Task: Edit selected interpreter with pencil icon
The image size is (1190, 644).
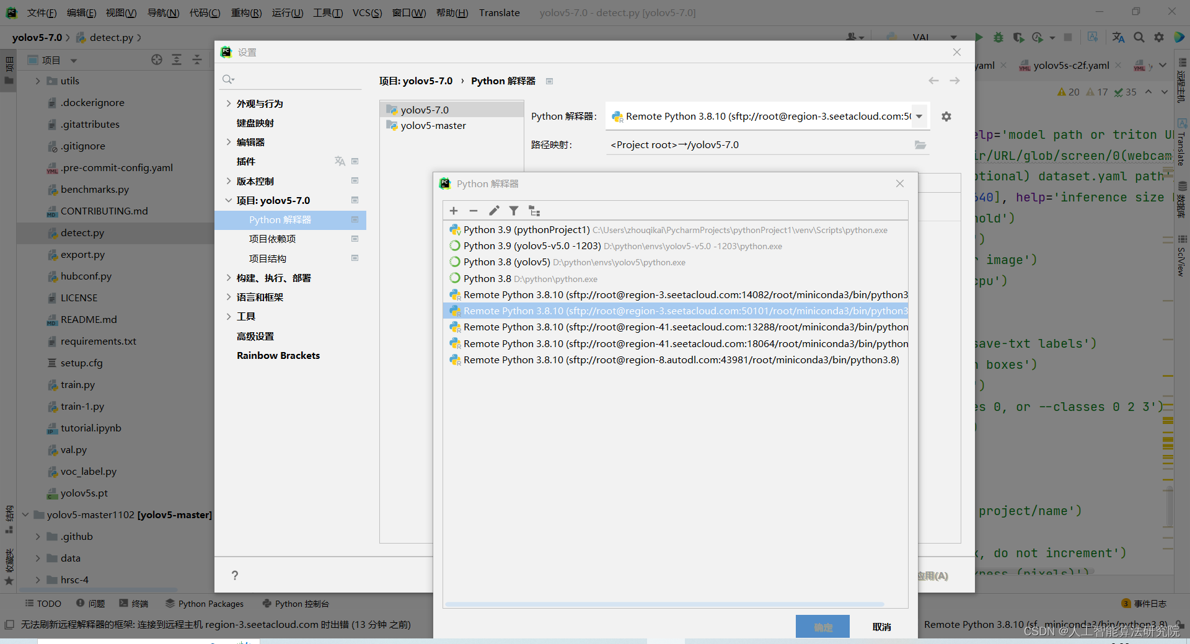Action: (494, 211)
